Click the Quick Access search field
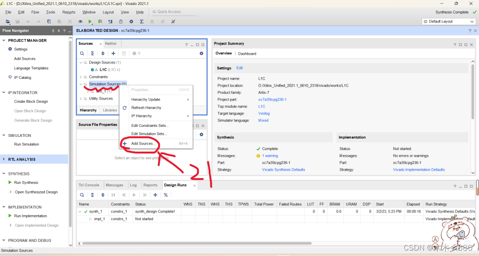 point(174,12)
